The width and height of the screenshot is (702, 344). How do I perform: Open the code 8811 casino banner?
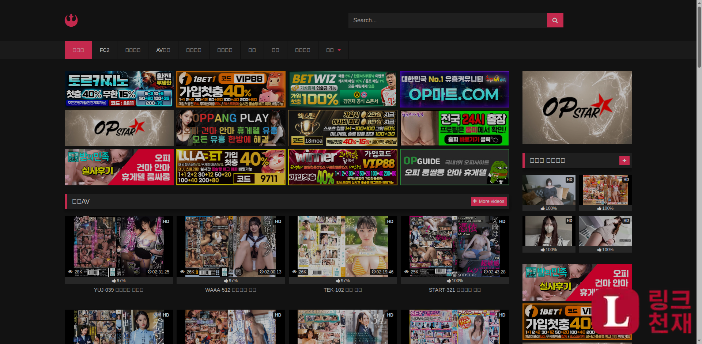[x=119, y=89]
